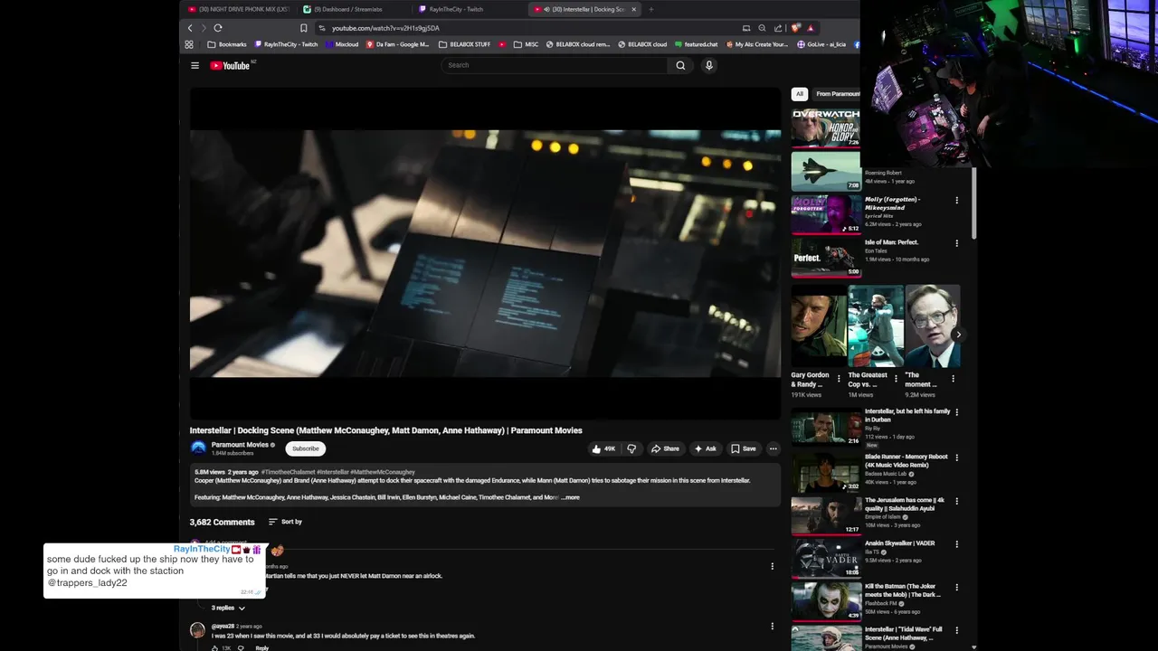The image size is (1158, 651).
Task: Open options for Anakin Skywalker VADER video
Action: [x=956, y=545]
